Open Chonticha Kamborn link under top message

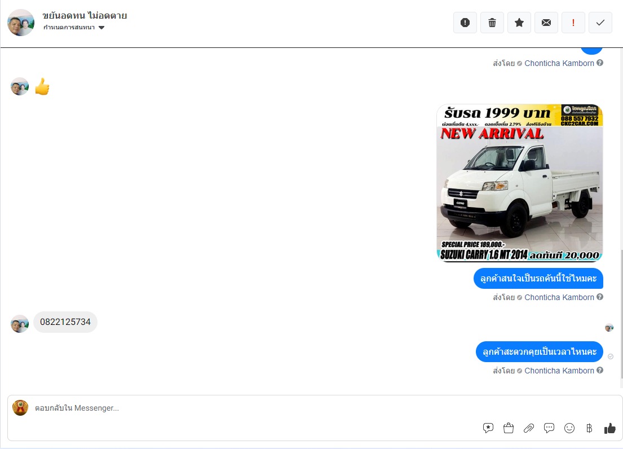point(559,63)
